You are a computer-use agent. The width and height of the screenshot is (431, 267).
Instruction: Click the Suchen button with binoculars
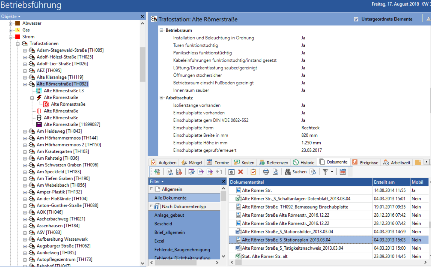(x=296, y=172)
